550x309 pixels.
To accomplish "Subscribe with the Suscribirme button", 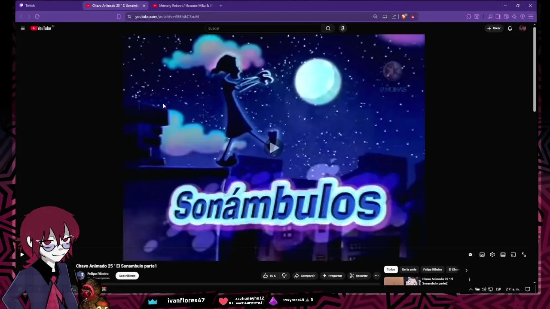I will [x=127, y=276].
